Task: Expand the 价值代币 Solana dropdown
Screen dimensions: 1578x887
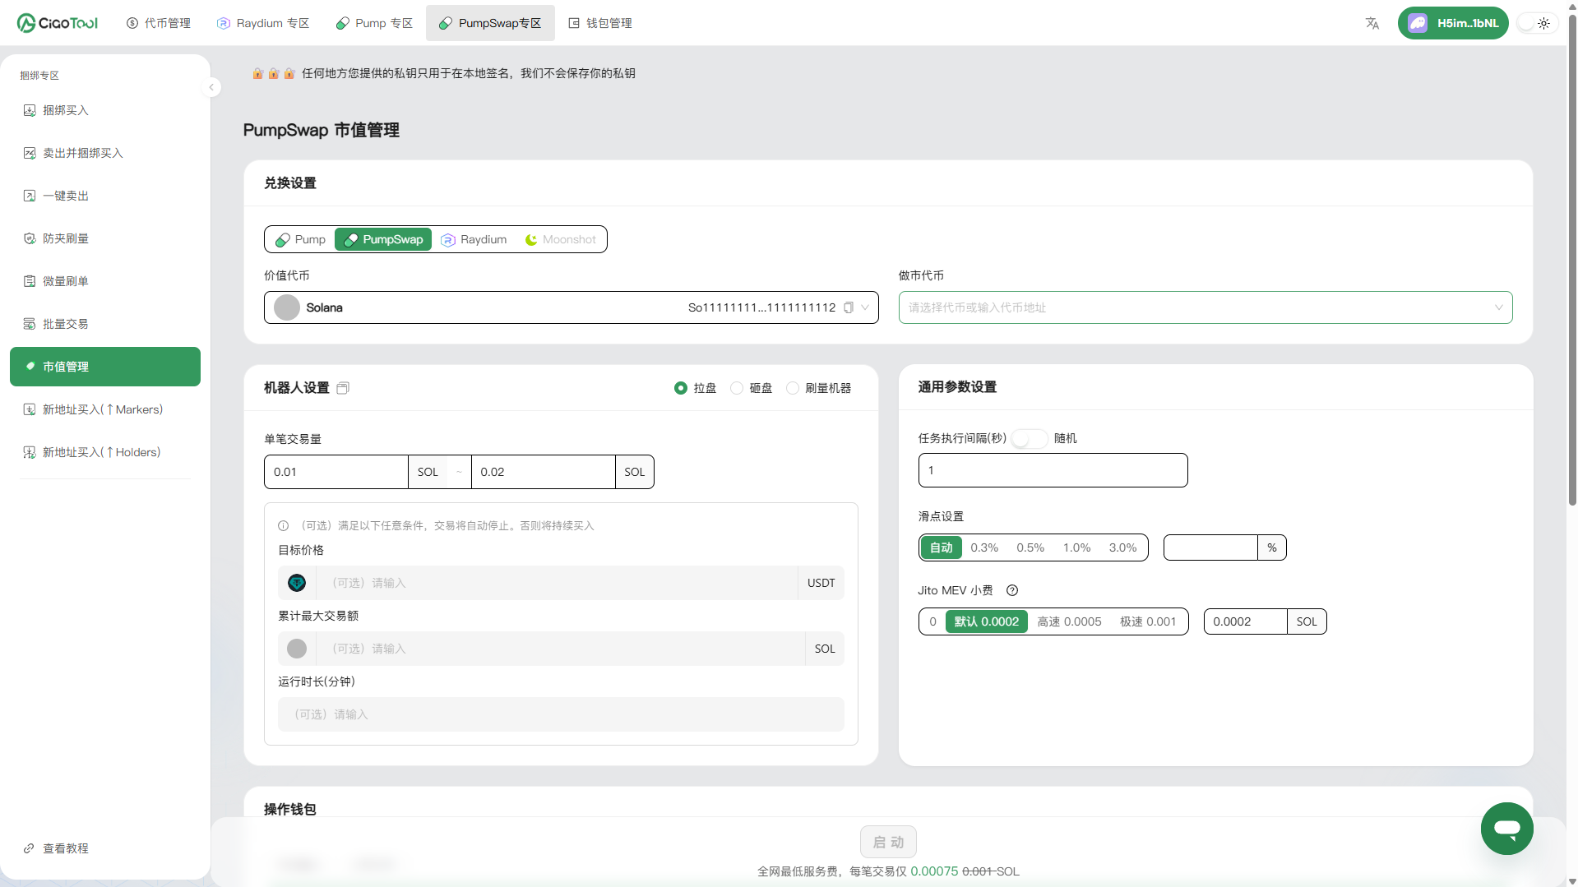Action: pyautogui.click(x=865, y=307)
